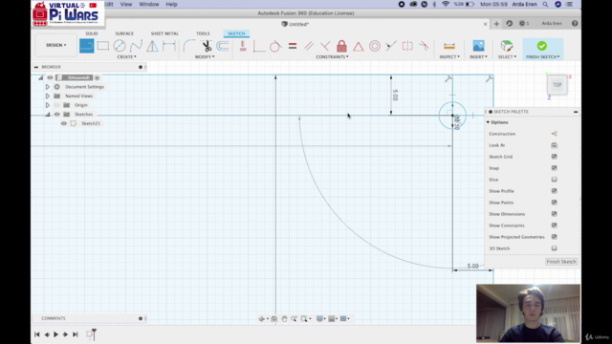
Task: Open the Modify dropdown menu
Action: coord(205,57)
